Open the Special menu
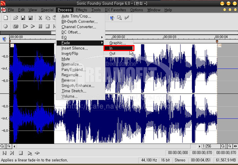Screen dimensions: 238x165 coord(47,10)
